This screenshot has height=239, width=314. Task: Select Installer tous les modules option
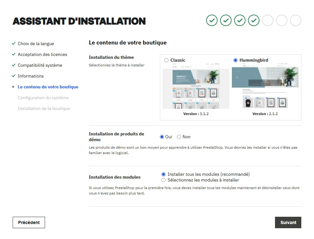pyautogui.click(x=163, y=174)
